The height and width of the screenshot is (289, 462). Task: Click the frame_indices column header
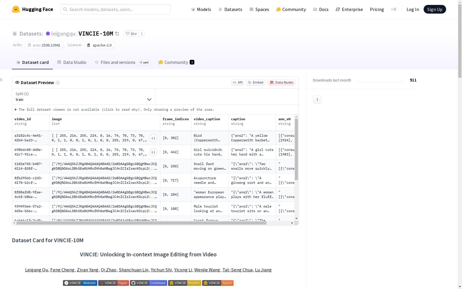click(x=176, y=123)
